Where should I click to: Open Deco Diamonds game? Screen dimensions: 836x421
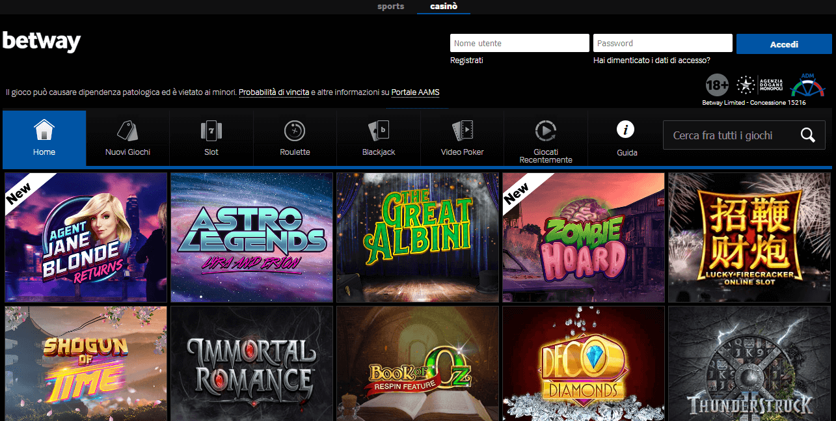point(584,364)
